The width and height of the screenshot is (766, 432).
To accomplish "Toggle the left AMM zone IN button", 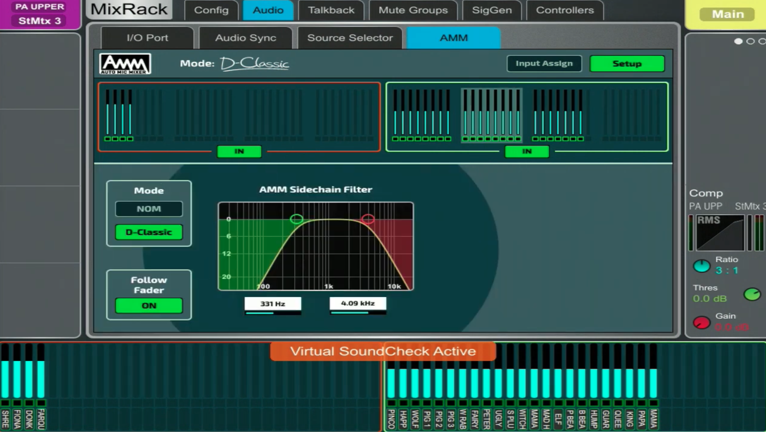I will (x=239, y=151).
